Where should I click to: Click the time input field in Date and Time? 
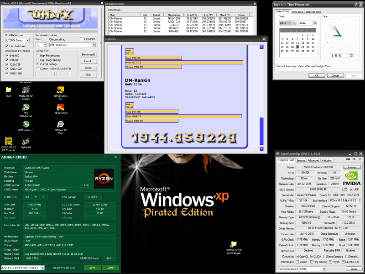coord(339,55)
